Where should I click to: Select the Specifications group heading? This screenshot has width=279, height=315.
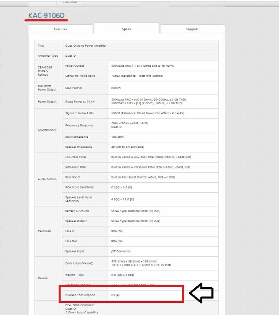coord(47,130)
